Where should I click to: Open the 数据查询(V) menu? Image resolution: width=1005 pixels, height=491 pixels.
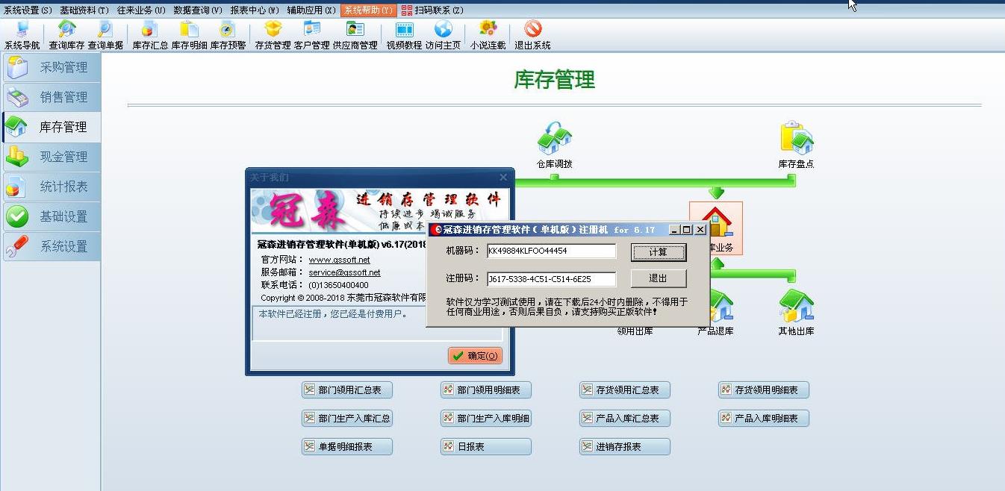(198, 10)
